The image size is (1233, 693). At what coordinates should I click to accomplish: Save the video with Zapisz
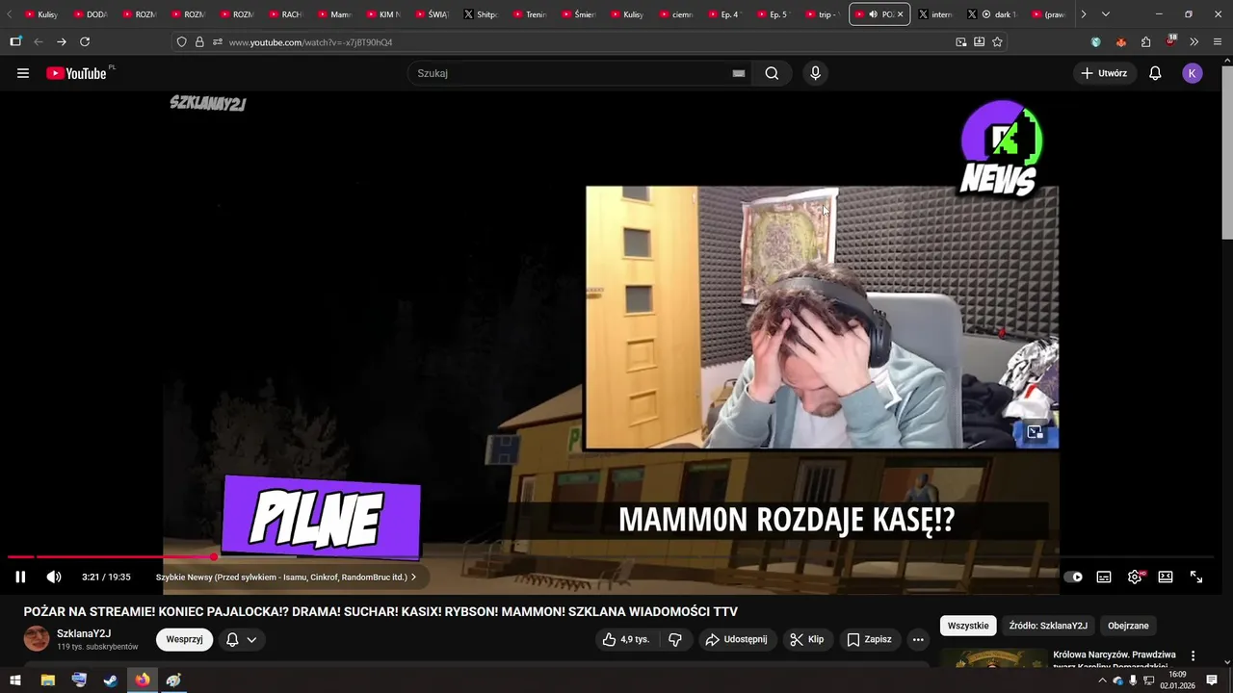[869, 639]
